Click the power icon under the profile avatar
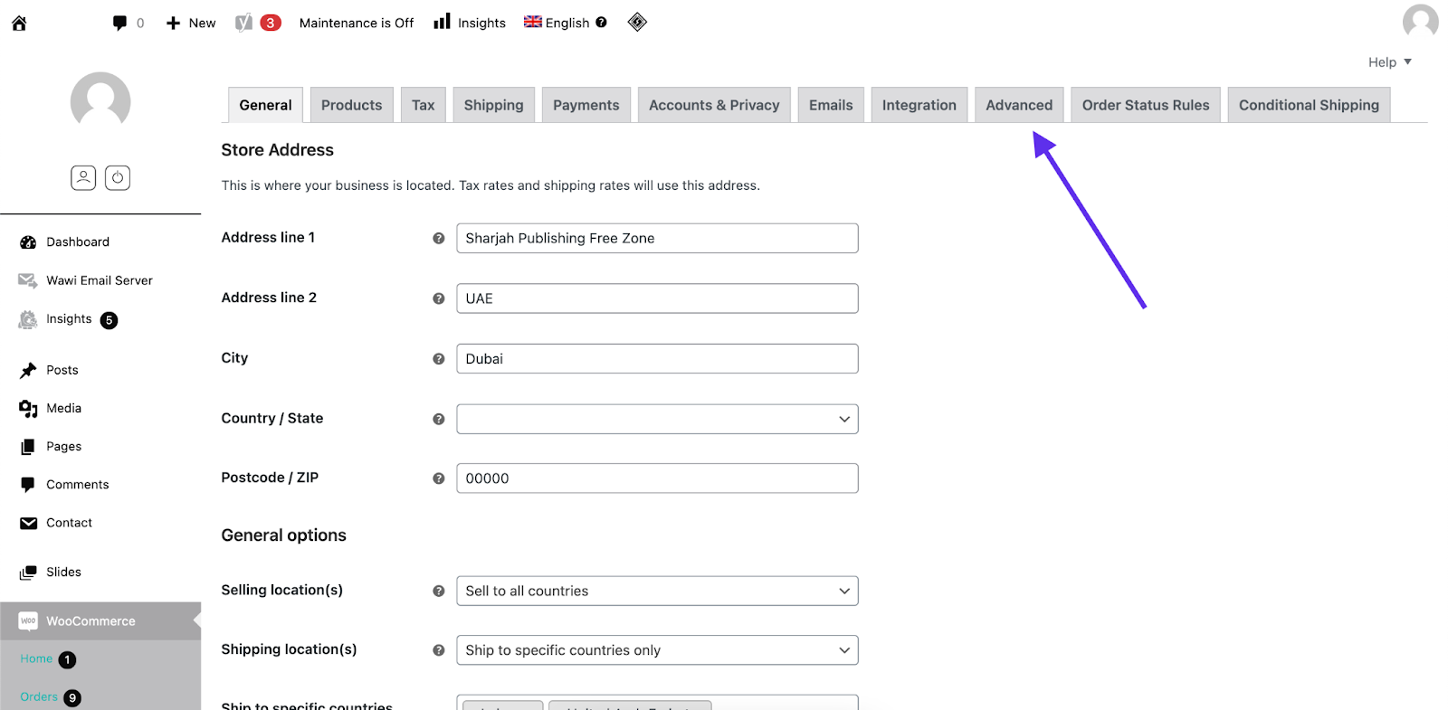The image size is (1448, 710). 118,177
